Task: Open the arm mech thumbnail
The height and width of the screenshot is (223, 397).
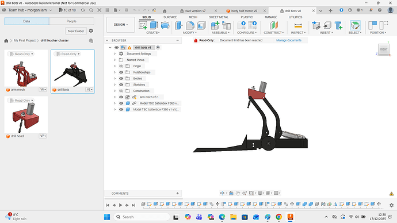Action: point(26,68)
